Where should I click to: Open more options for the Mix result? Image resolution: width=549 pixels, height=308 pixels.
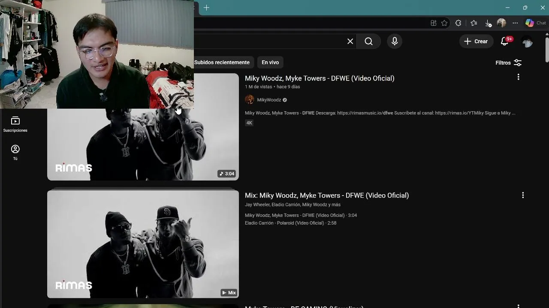522,195
